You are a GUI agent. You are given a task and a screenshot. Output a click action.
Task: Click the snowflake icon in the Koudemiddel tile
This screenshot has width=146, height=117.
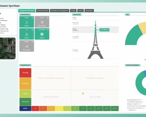tap(42, 34)
